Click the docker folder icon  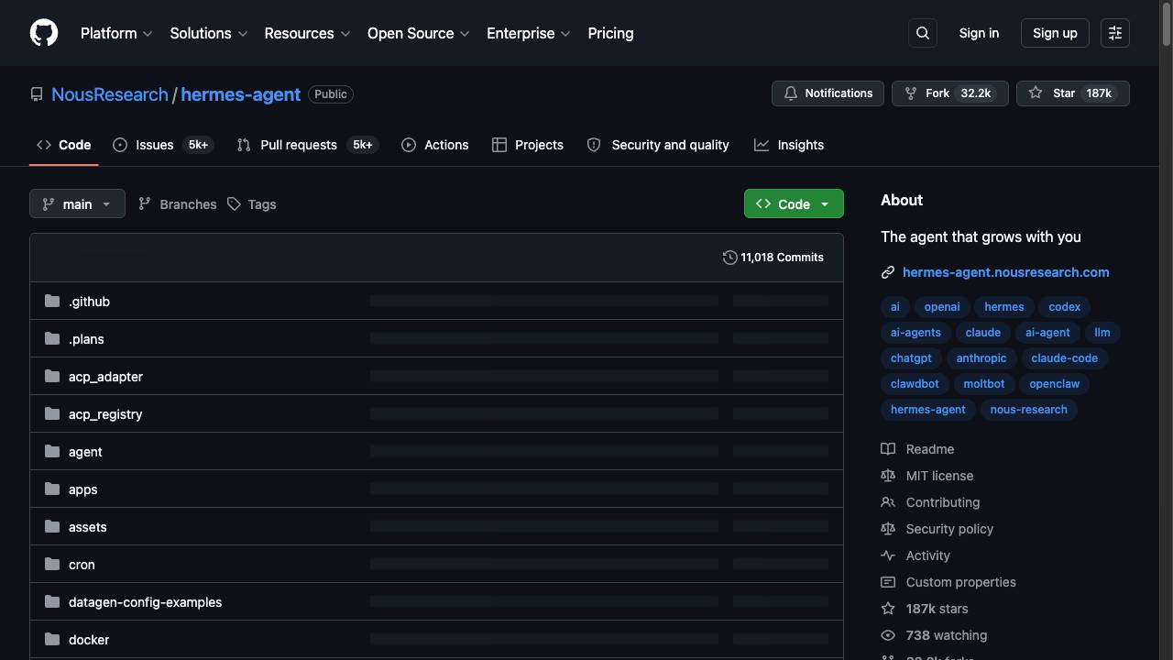52,639
